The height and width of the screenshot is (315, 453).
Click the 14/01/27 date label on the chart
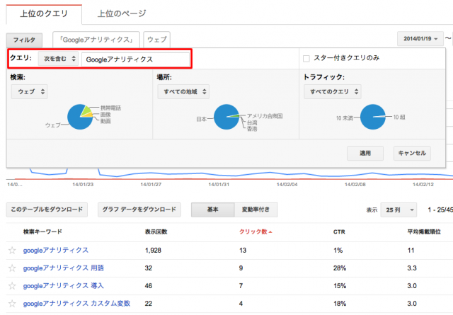pyautogui.click(x=151, y=184)
